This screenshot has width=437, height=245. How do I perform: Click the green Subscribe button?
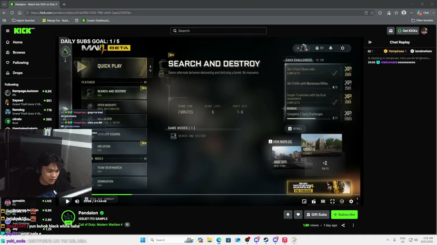click(344, 214)
